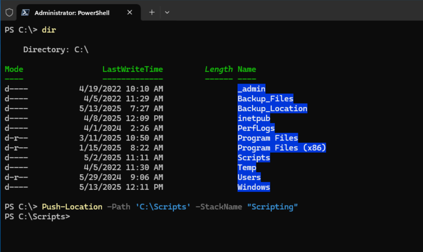Click the Program Files (x86) entry
Screen dimensions: 423x252
[x=282, y=148]
